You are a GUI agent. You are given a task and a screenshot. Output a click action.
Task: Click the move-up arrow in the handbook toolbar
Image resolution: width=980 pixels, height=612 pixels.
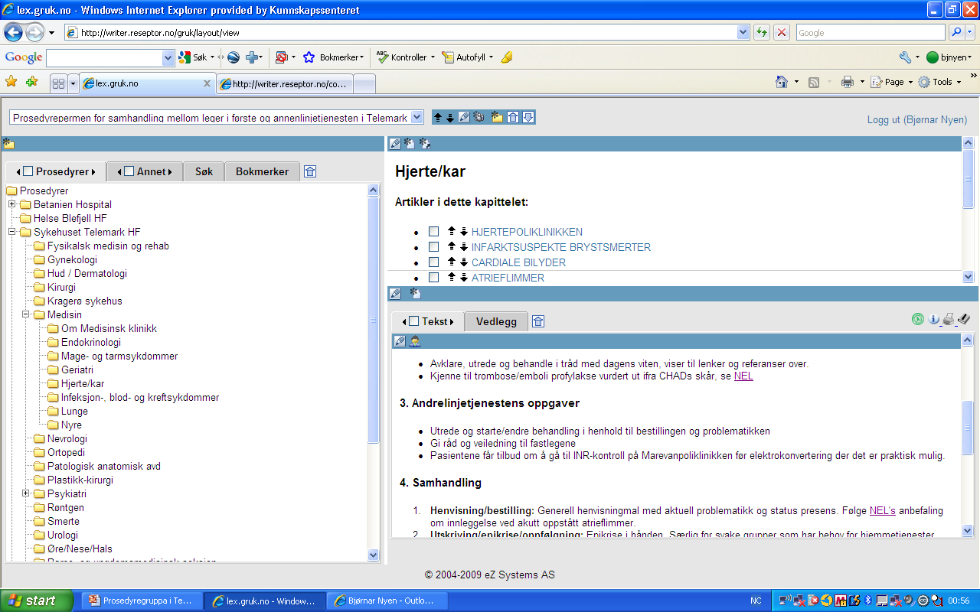click(438, 117)
